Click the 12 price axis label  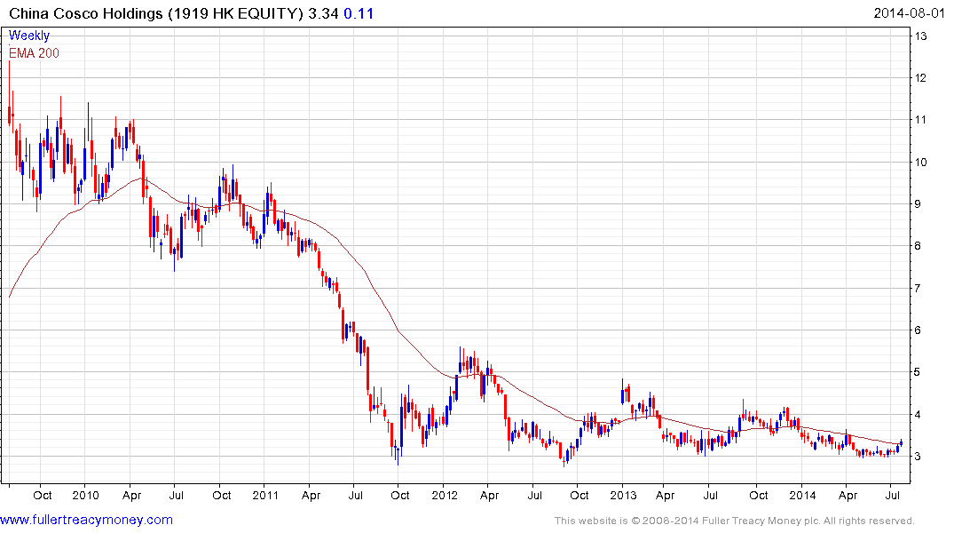(920, 78)
